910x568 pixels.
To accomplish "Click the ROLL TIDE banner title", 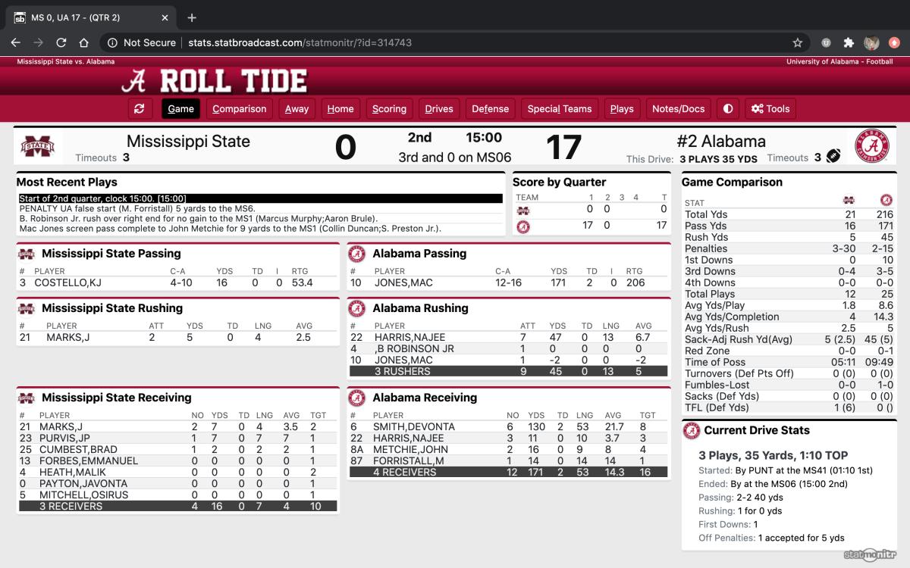I will 234,81.
